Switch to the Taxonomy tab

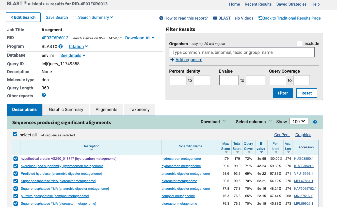[140, 109]
